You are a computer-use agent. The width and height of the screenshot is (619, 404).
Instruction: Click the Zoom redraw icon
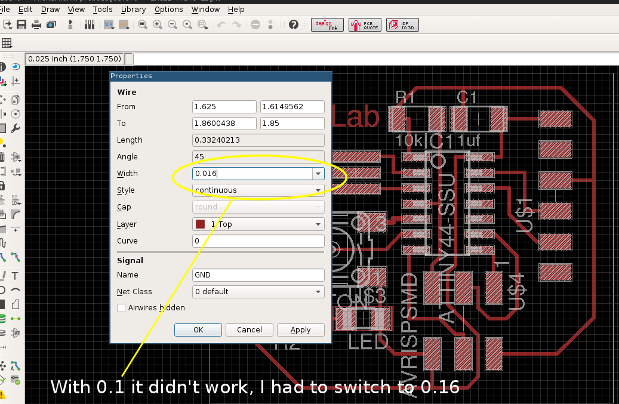click(187, 25)
